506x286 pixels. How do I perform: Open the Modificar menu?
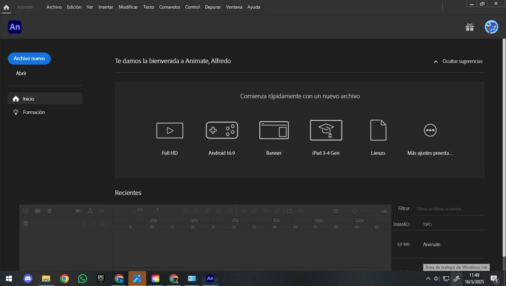click(128, 7)
